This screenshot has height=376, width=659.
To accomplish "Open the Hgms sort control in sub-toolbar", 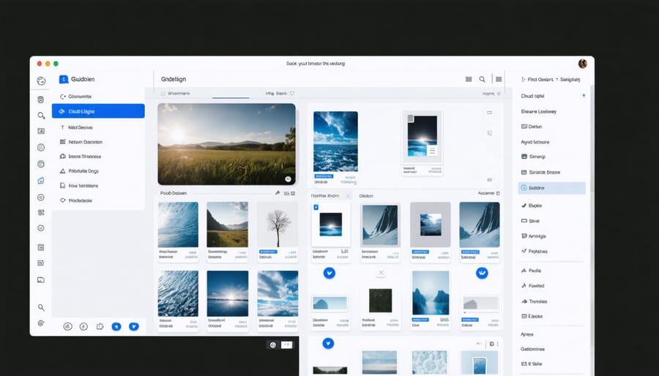I will click(x=276, y=94).
